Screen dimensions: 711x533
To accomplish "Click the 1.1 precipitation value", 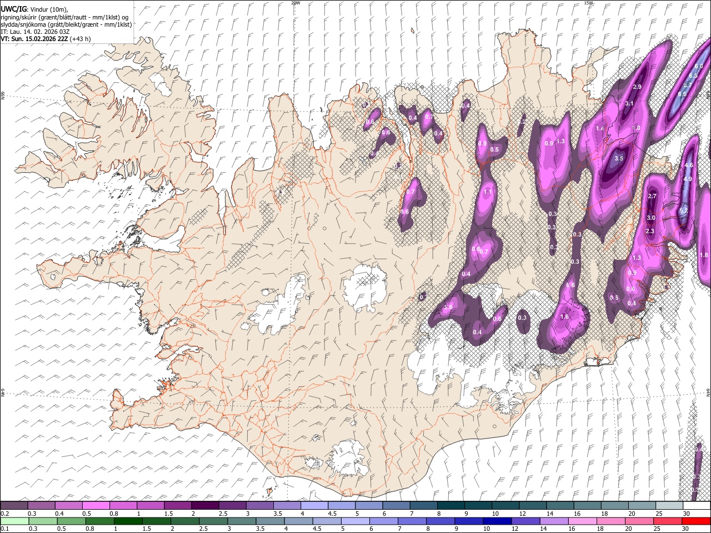I will [x=488, y=192].
